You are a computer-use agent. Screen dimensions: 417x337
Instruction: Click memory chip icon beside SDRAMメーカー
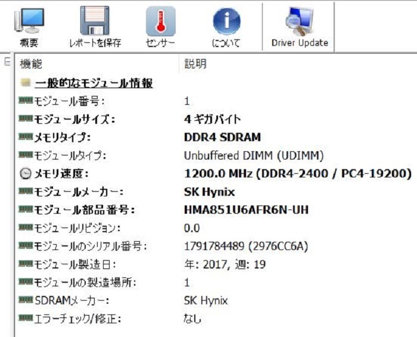(26, 299)
